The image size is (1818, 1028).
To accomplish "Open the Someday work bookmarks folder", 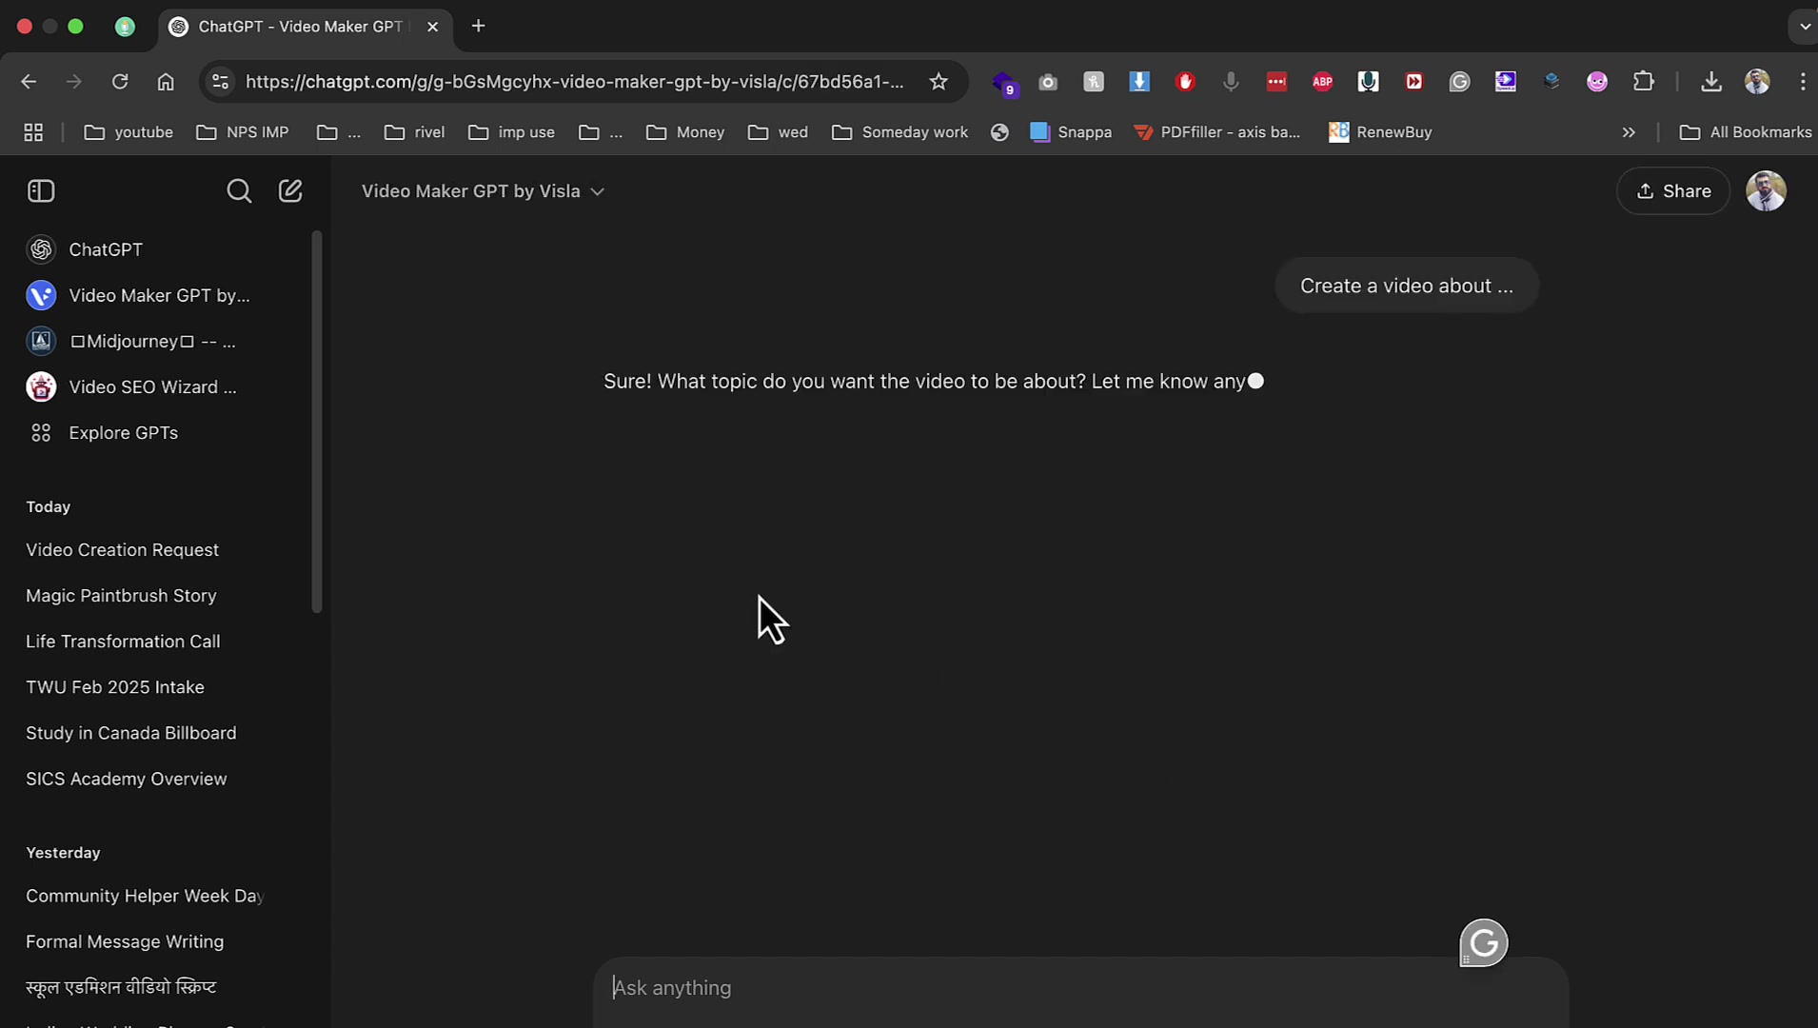I will [x=899, y=132].
